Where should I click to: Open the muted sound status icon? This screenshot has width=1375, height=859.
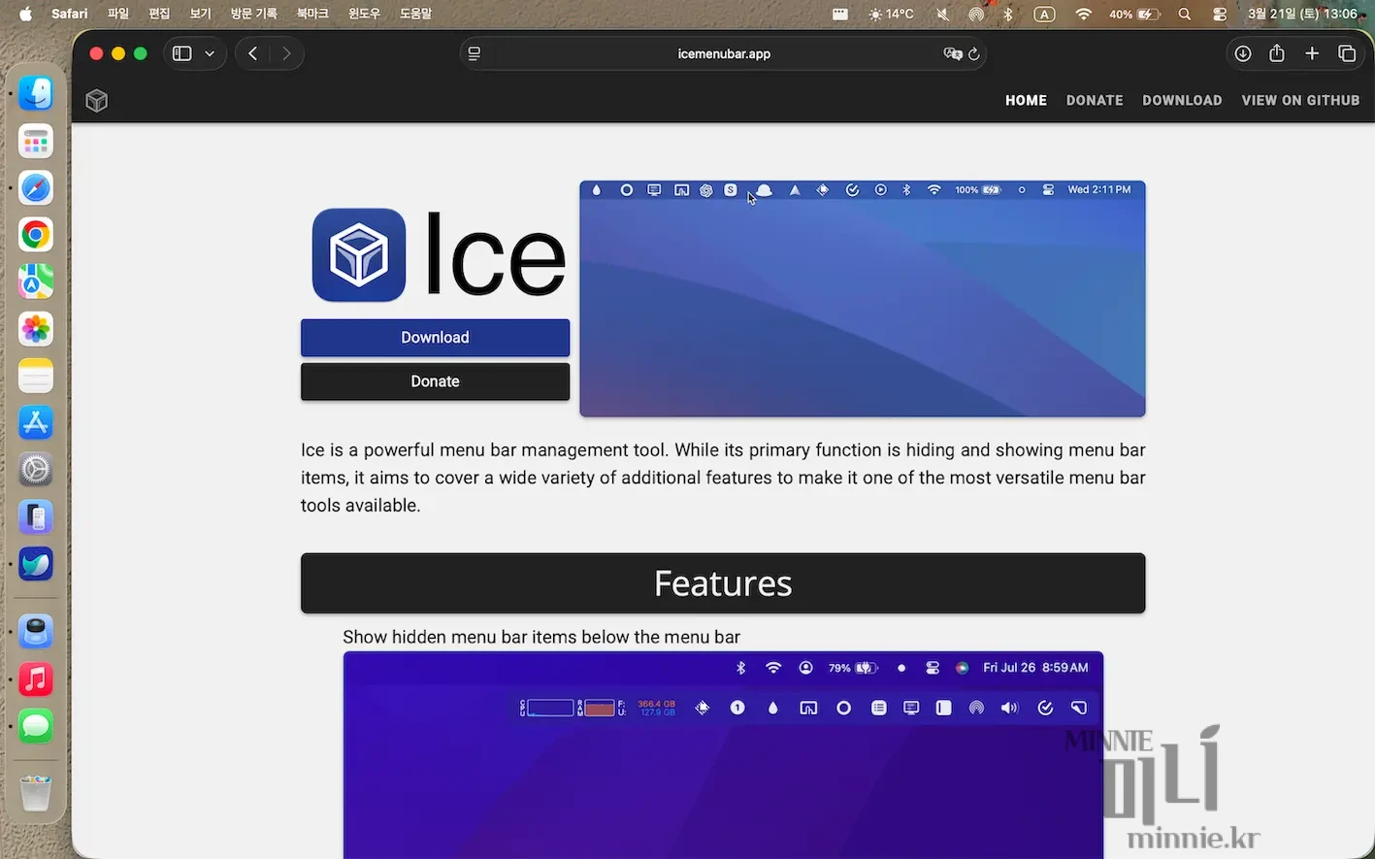click(x=942, y=14)
